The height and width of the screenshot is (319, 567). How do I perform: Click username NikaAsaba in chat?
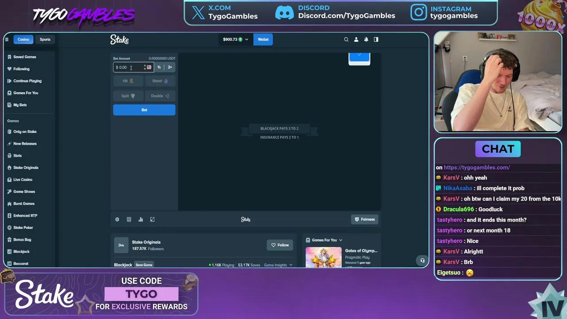tap(458, 188)
